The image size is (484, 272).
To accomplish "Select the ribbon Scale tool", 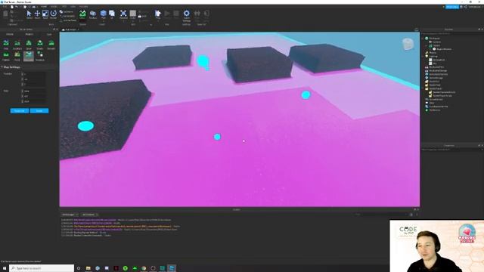I will [x=45, y=14].
